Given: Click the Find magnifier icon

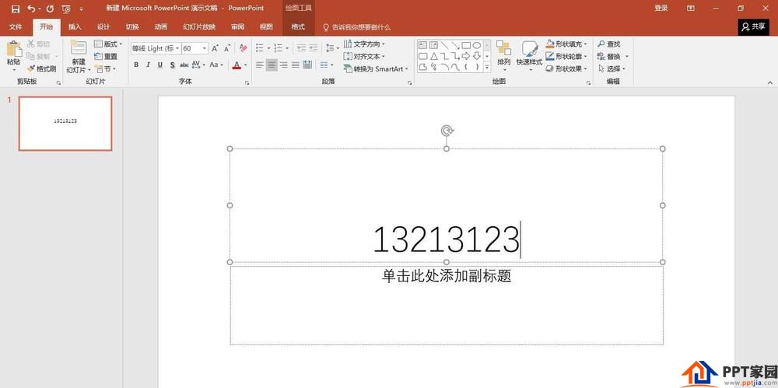Looking at the screenshot, I should (x=601, y=44).
